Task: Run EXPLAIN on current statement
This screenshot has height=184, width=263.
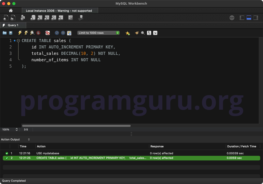Action: click(x=32, y=33)
